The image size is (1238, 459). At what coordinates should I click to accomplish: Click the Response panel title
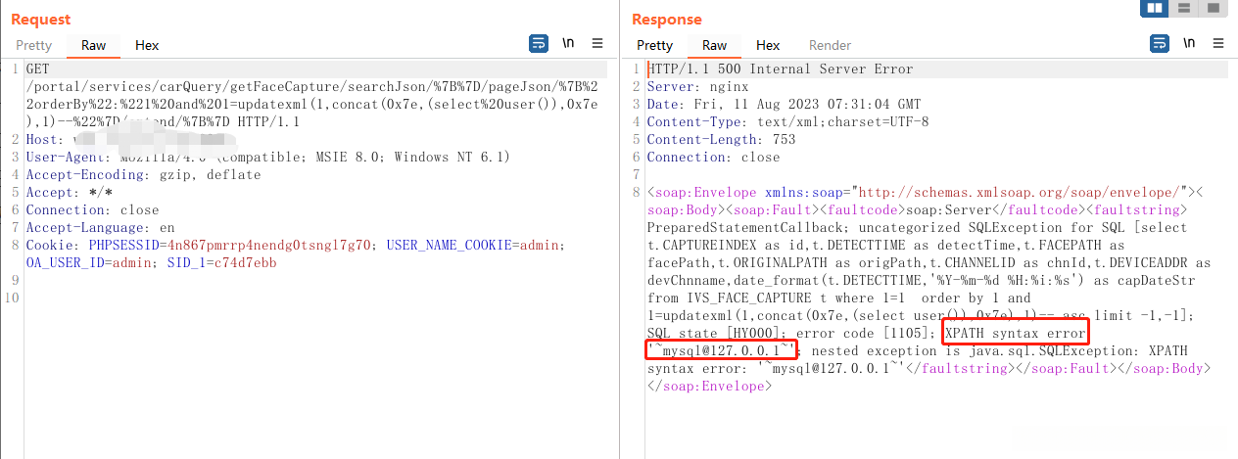pyautogui.click(x=667, y=20)
